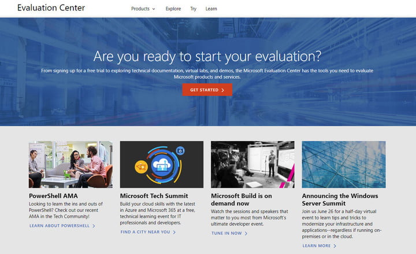Click the chevron after LEARN MORE
416x254 pixels.
335,246
